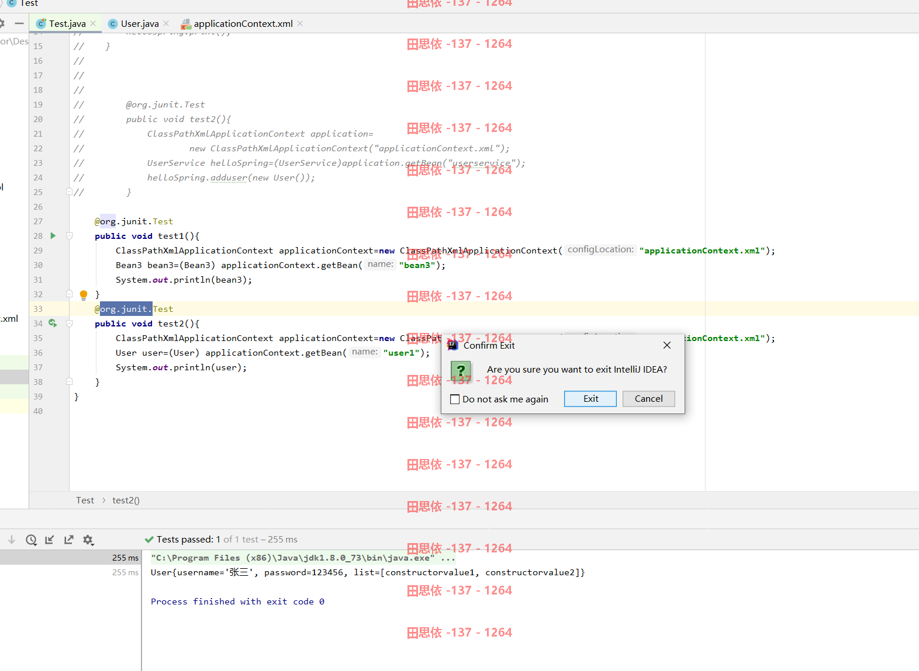Click Cancel in the Confirm Exit dialog
The width and height of the screenshot is (919, 671).
(x=649, y=399)
